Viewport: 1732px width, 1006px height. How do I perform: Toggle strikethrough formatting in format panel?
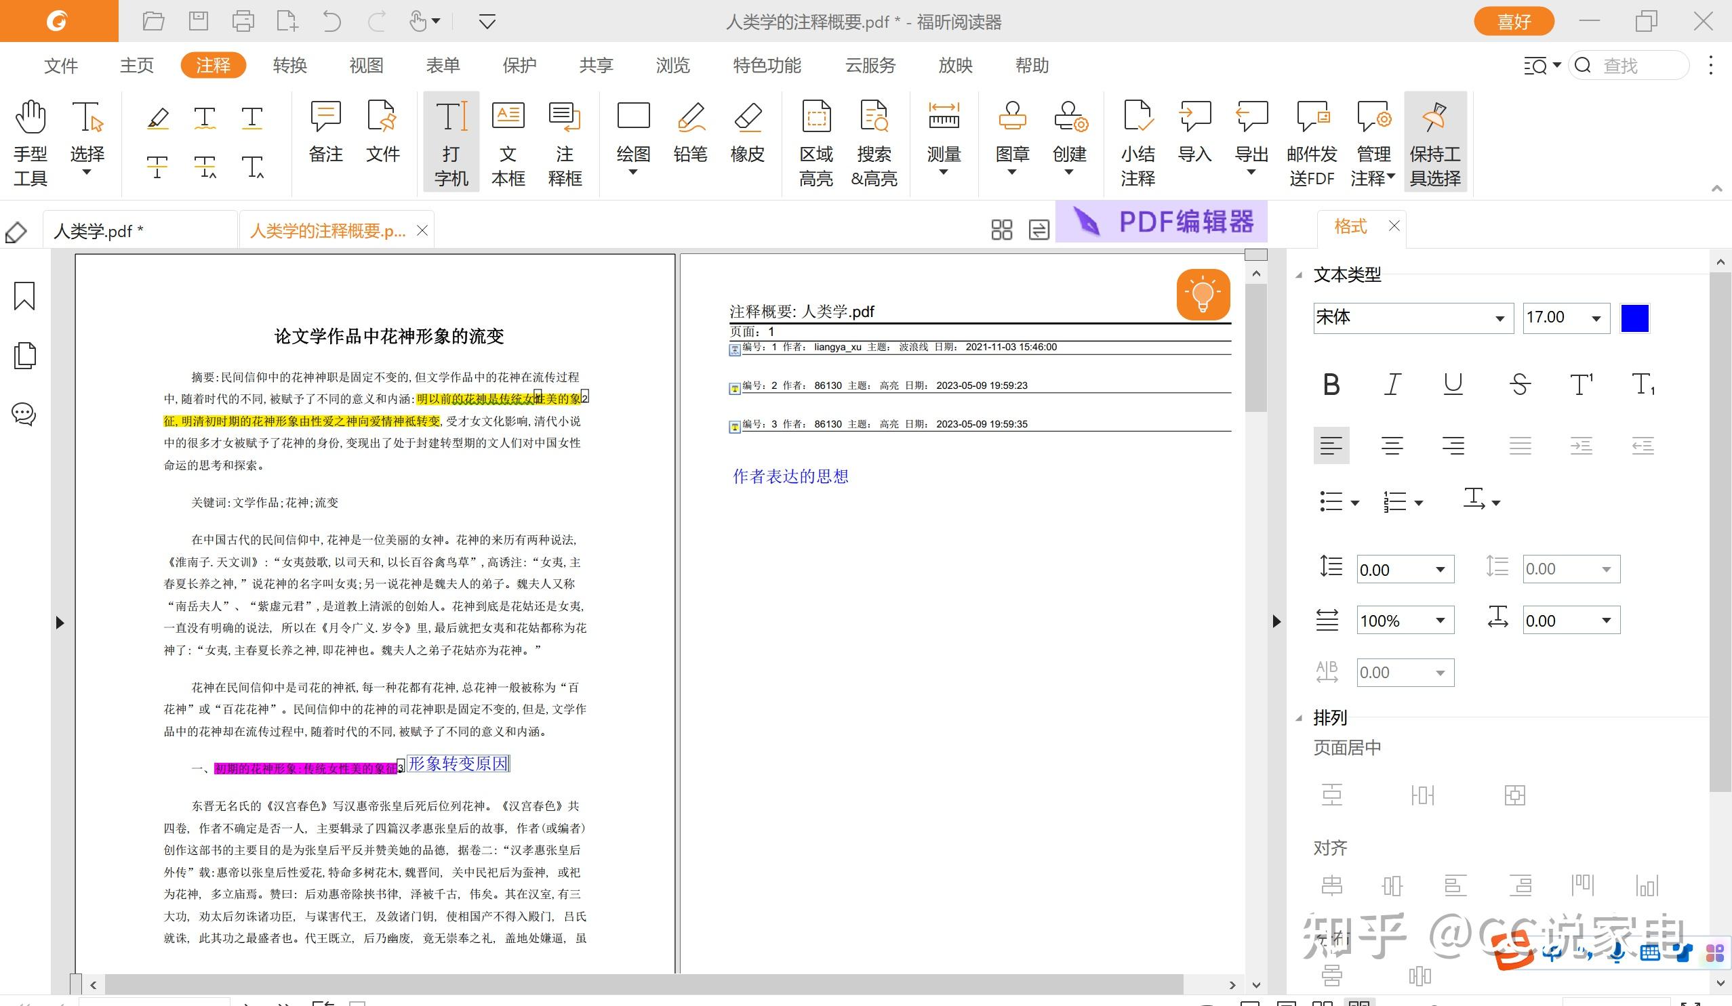tap(1520, 385)
